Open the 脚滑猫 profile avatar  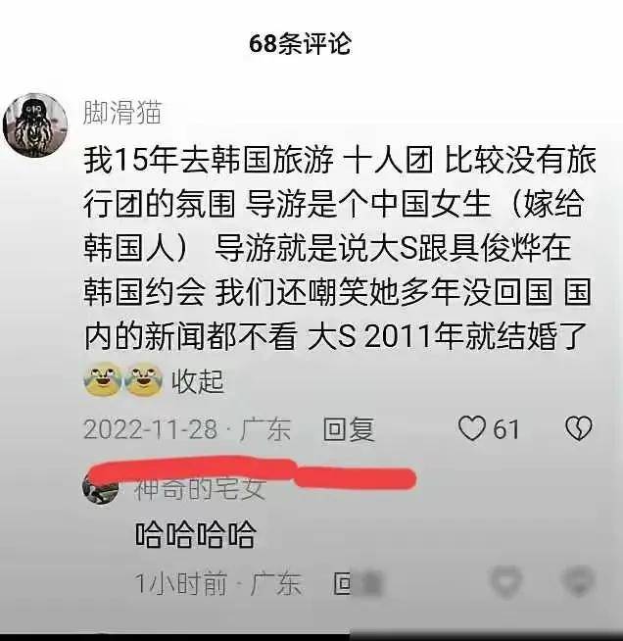35,125
